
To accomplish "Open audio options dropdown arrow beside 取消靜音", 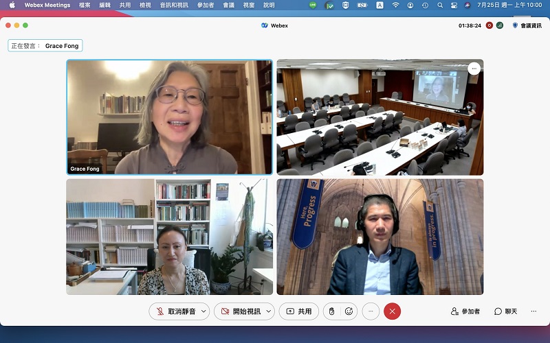I will 203,311.
